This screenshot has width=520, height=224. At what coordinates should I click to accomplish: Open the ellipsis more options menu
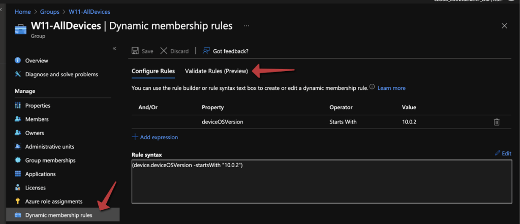tap(247, 25)
